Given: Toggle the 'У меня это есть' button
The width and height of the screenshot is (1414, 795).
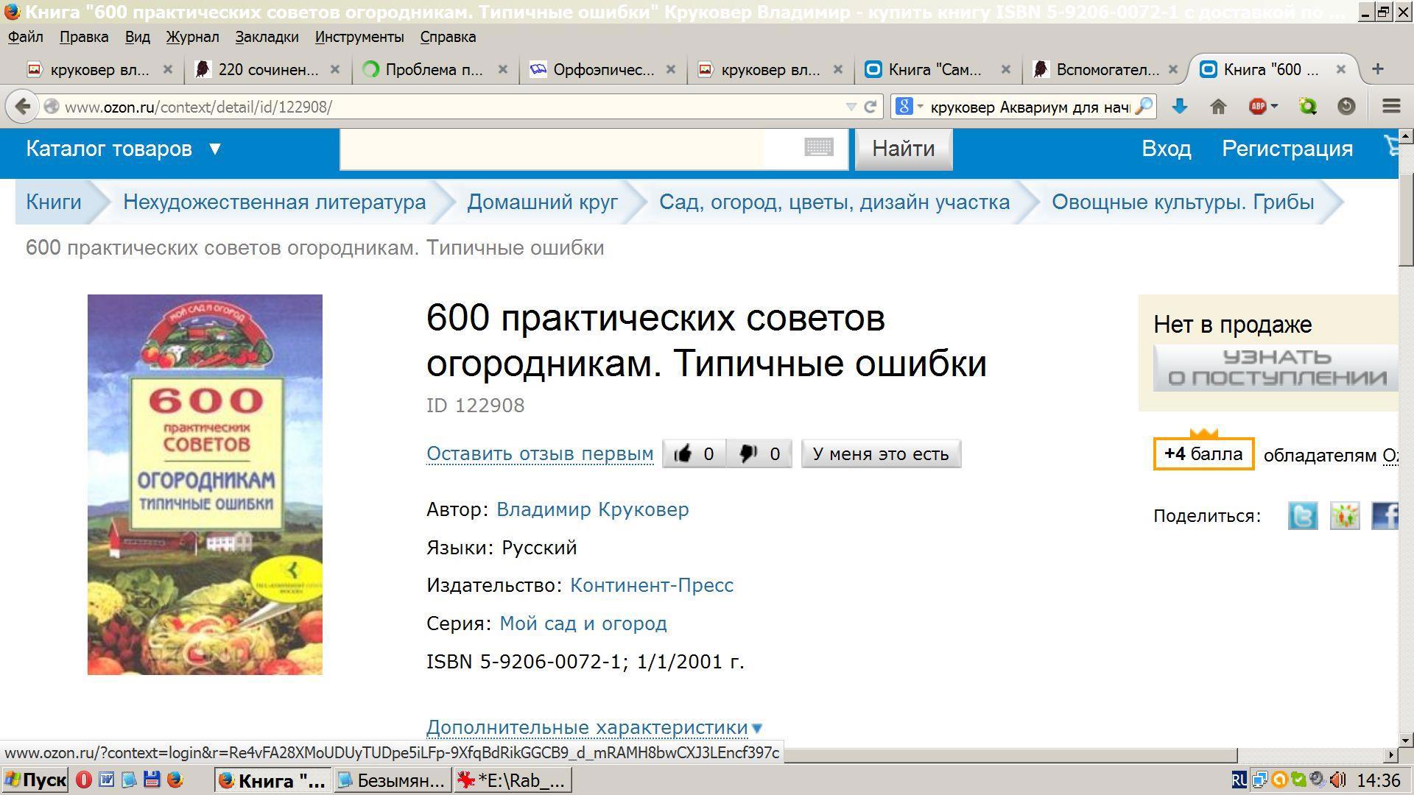Looking at the screenshot, I should [x=881, y=454].
